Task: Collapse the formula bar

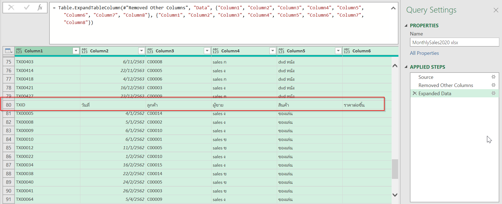Action: click(x=393, y=8)
